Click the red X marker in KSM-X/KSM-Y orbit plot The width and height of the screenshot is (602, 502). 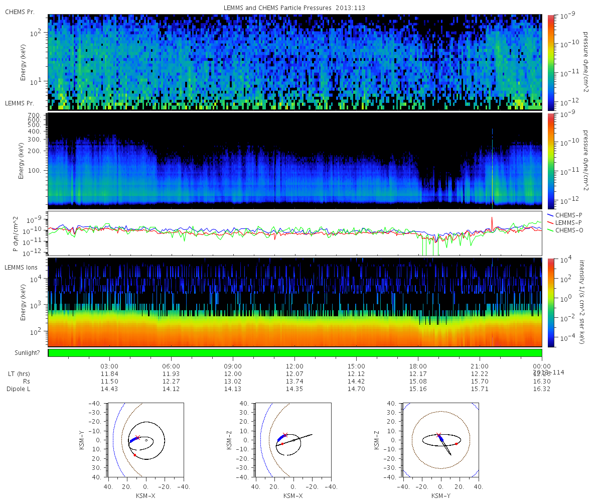[138, 438]
